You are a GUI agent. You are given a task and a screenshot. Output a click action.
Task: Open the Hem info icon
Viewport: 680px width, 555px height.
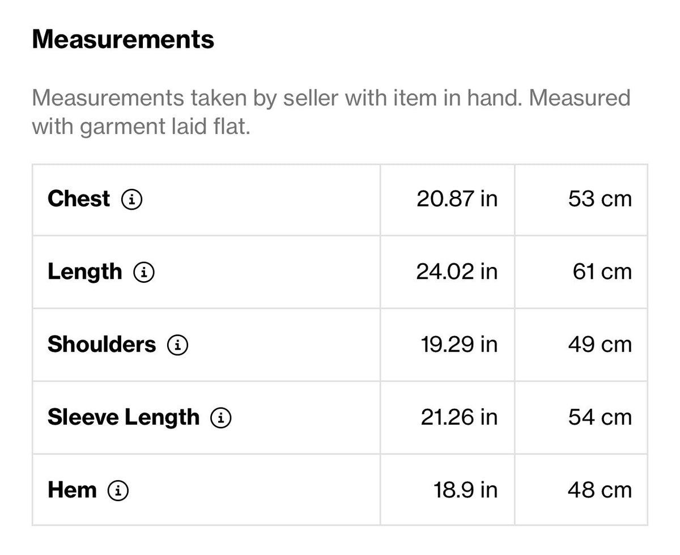point(118,491)
